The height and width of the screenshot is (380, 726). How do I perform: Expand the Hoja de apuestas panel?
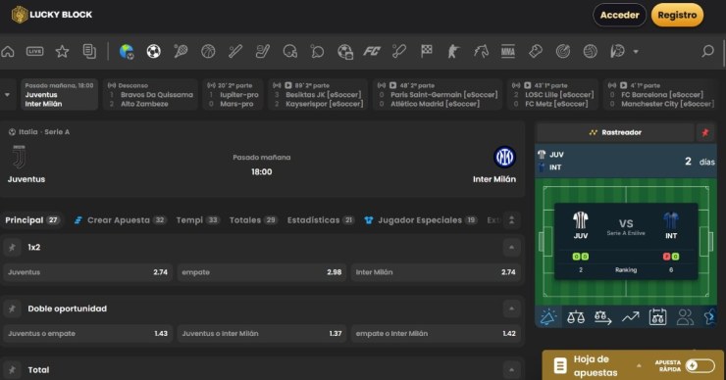tap(639, 365)
